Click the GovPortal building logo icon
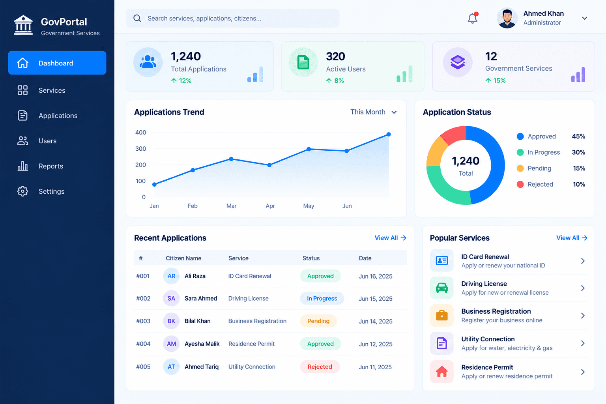Screen dimensions: 606x404 coord(23,25)
